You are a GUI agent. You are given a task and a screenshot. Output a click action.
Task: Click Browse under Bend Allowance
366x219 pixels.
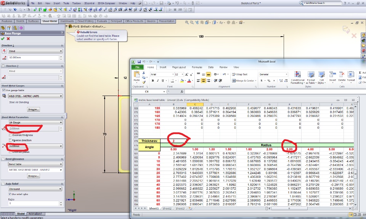34,176
